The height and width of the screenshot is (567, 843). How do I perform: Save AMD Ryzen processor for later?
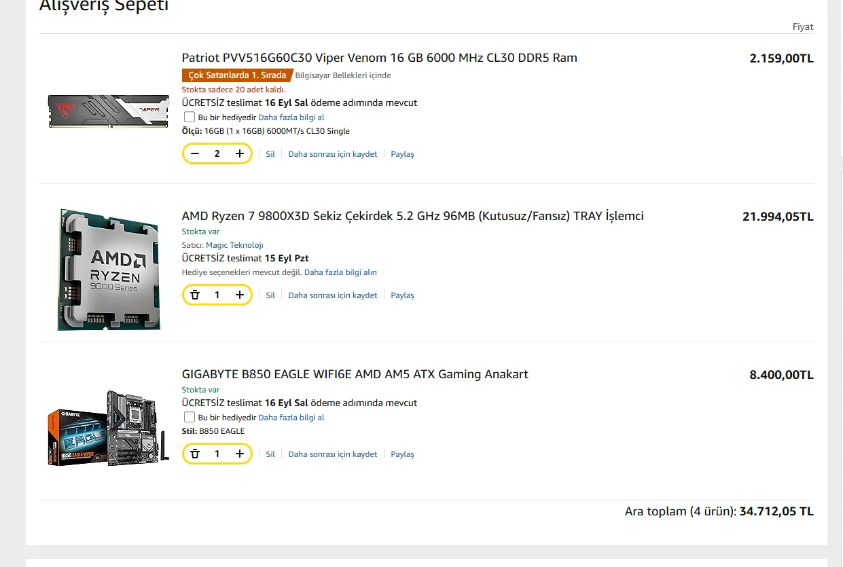tap(332, 295)
